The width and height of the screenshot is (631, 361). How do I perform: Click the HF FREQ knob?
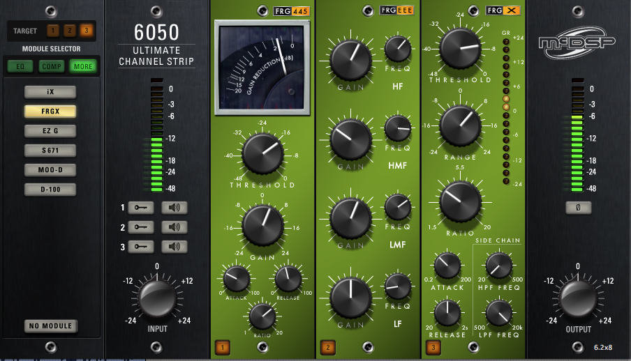coord(398,49)
